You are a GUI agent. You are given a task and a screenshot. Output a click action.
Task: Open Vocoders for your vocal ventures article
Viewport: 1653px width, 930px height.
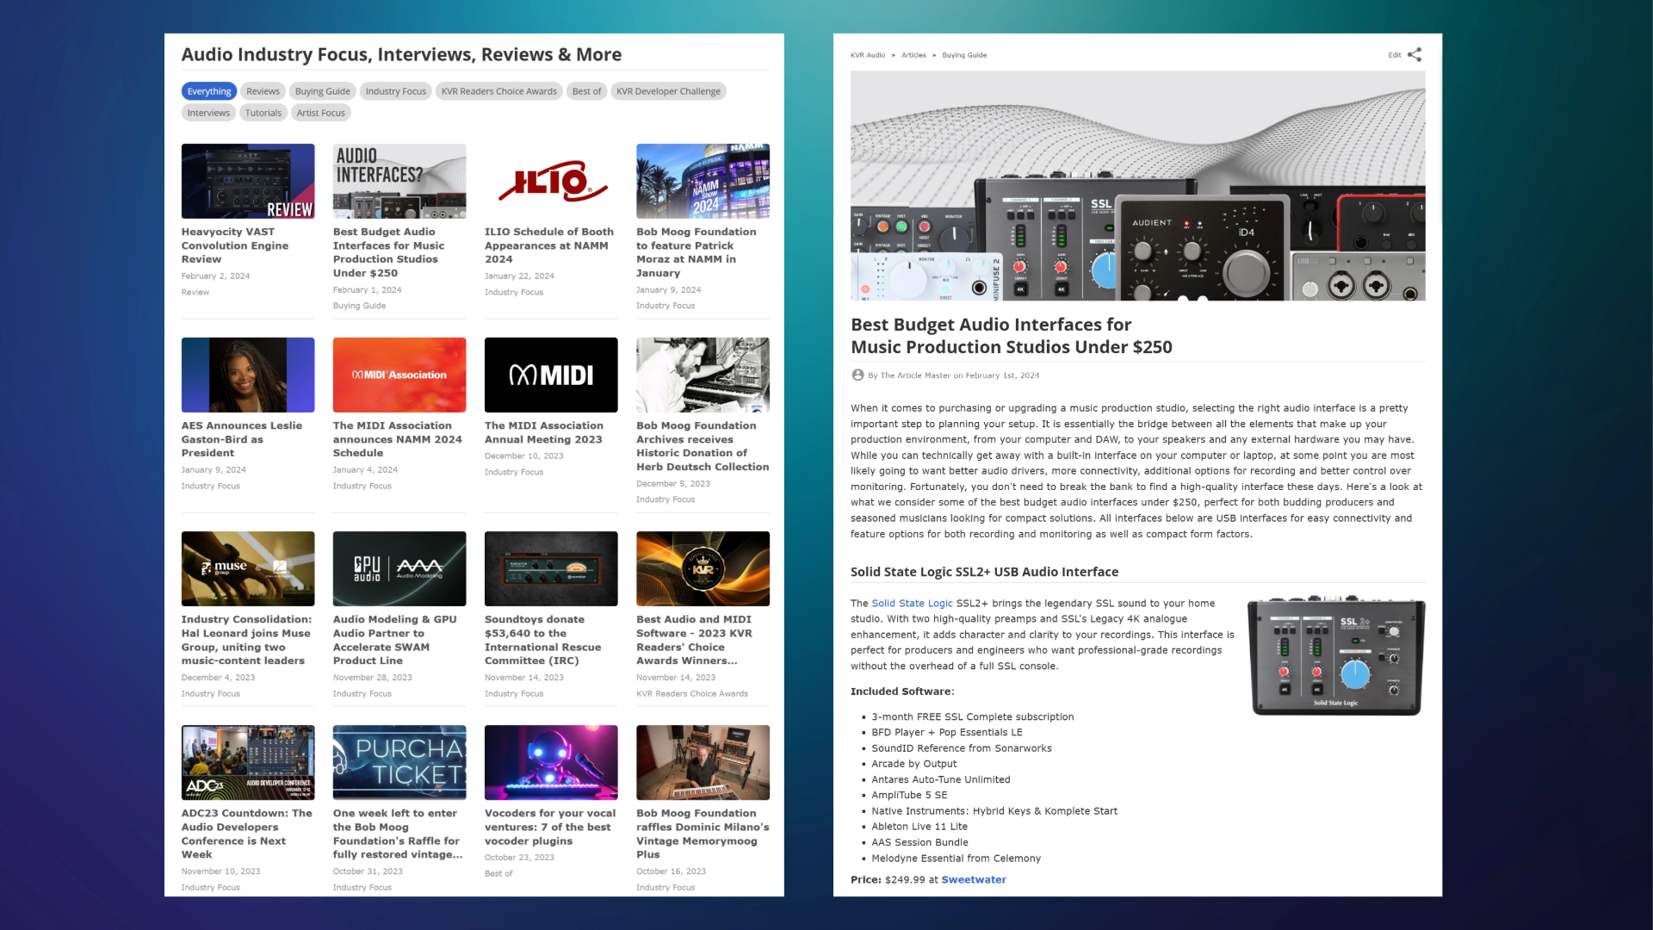click(550, 827)
